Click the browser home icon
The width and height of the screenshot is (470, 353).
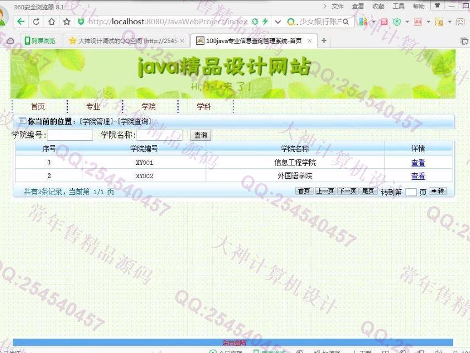(51, 22)
